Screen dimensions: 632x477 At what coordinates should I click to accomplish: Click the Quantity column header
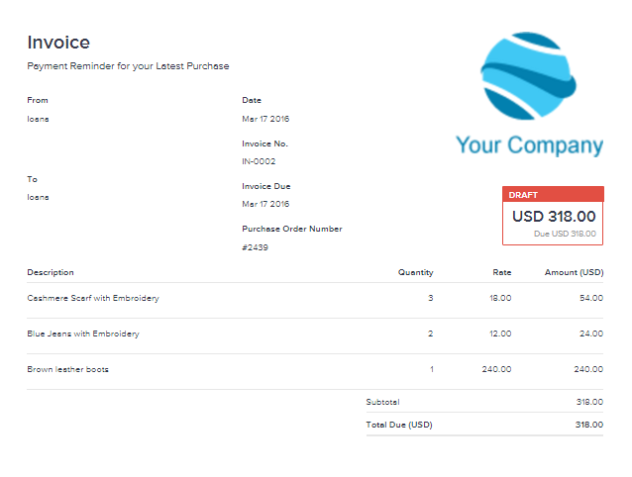[x=416, y=272]
